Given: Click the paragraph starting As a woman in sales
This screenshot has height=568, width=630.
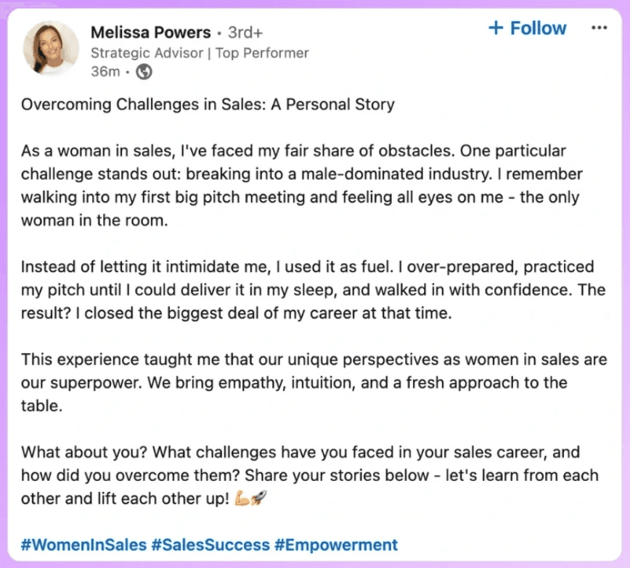Looking at the screenshot, I should [x=302, y=186].
